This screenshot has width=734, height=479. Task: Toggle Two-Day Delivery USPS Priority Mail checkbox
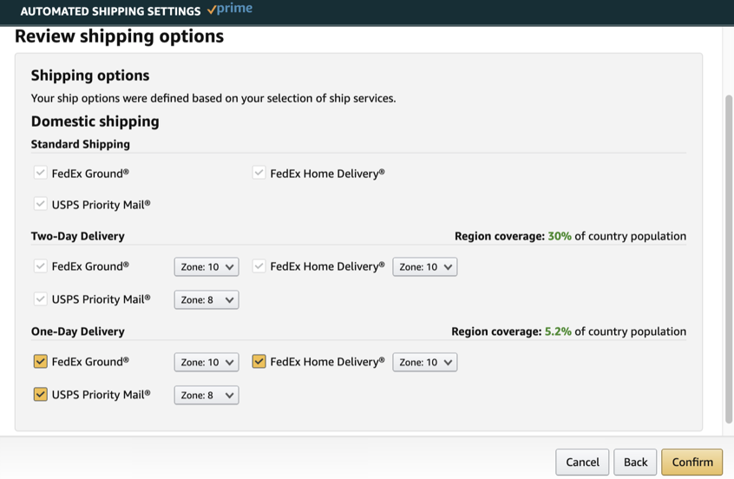(41, 299)
